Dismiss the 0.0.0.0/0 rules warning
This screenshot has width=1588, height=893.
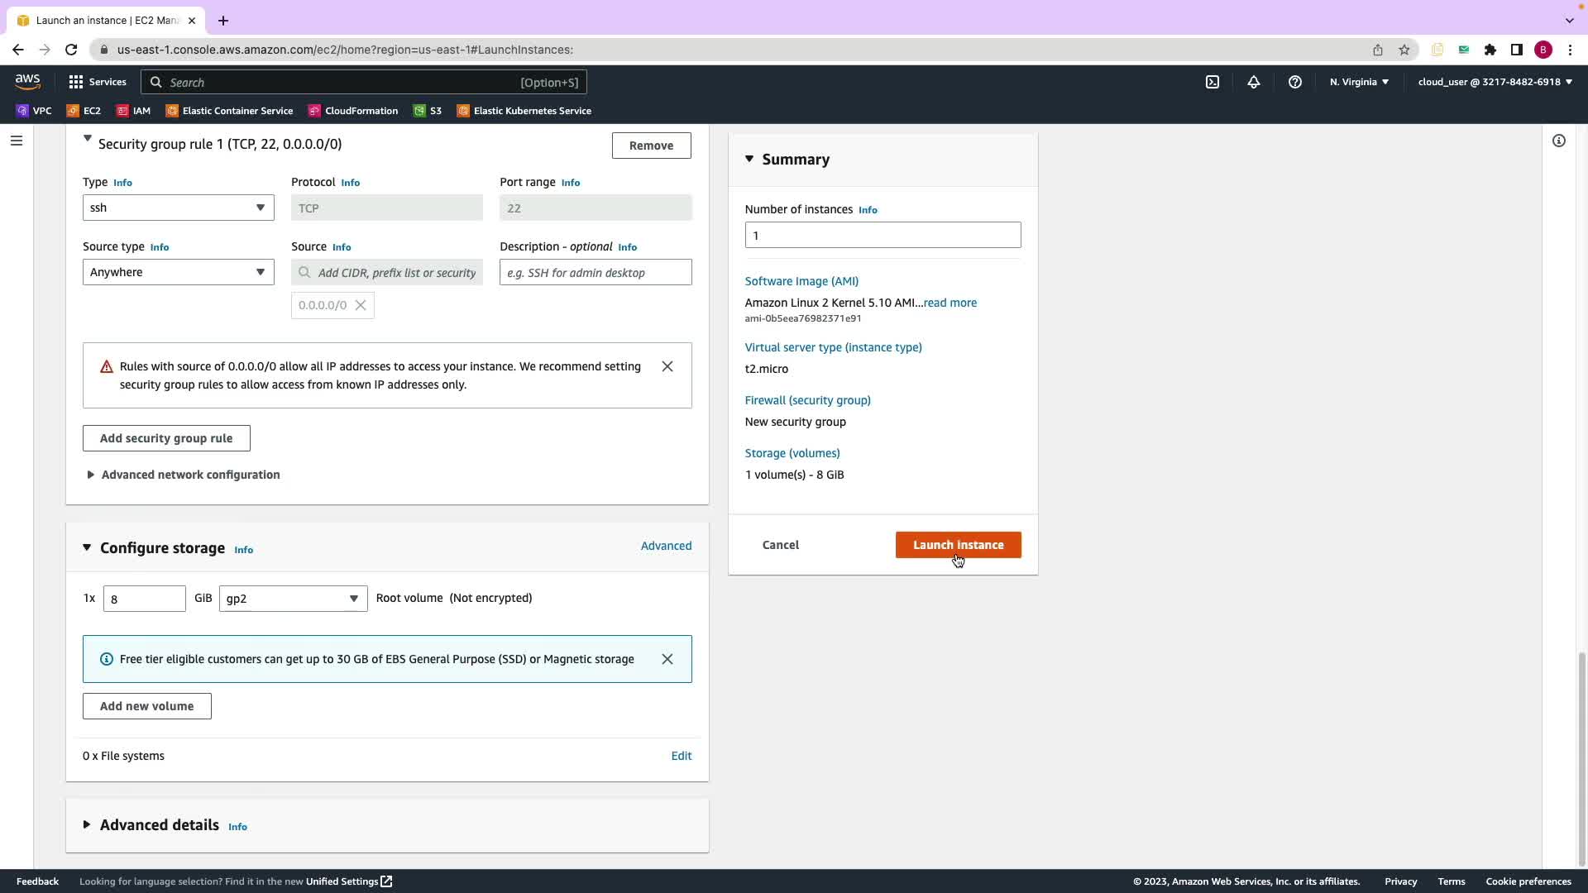pos(667,366)
